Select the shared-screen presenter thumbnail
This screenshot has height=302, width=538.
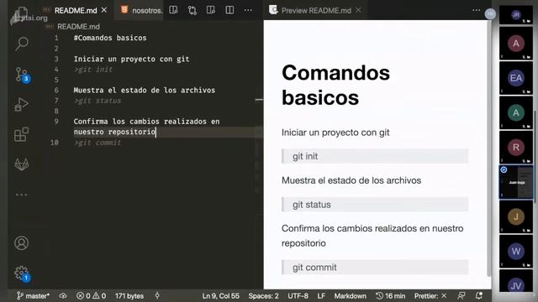[515, 182]
